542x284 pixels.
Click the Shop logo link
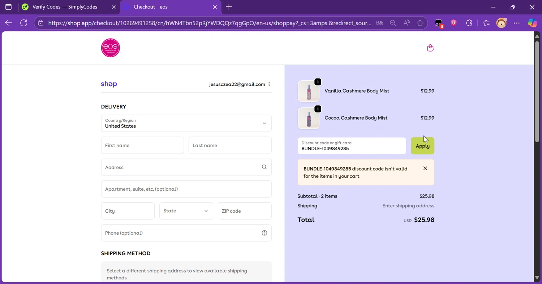pyautogui.click(x=109, y=84)
